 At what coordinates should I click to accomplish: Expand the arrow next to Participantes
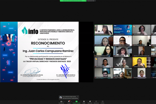coord(65,101)
